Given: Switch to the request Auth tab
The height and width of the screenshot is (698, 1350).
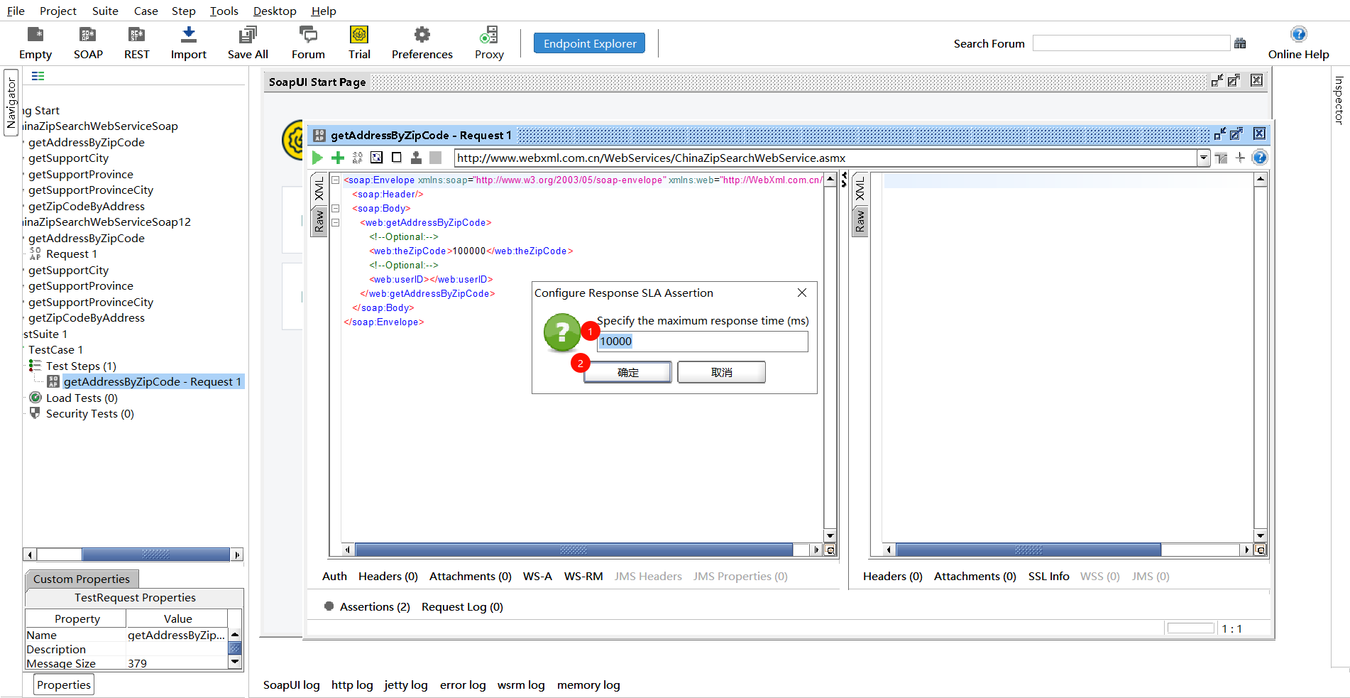Looking at the screenshot, I should (x=334, y=577).
